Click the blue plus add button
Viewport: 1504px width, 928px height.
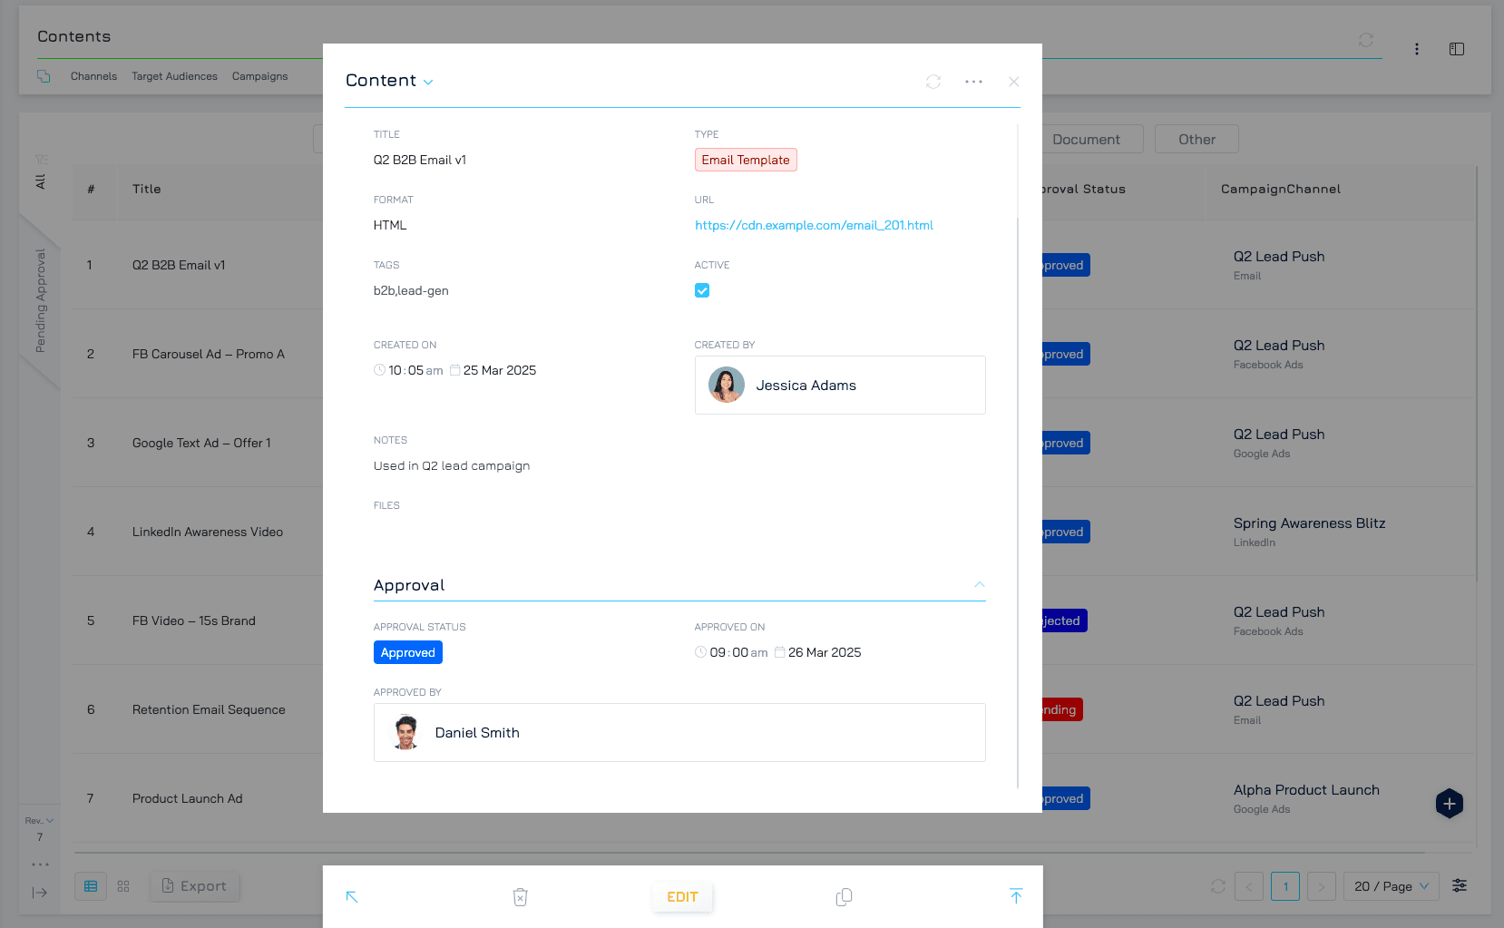pyautogui.click(x=1449, y=803)
